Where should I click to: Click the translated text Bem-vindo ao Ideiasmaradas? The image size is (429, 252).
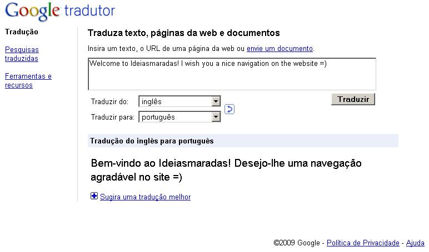226,170
